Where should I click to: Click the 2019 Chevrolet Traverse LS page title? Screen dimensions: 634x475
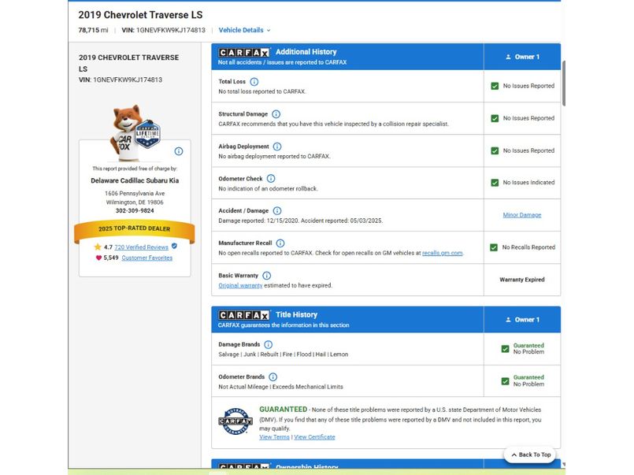tap(140, 15)
